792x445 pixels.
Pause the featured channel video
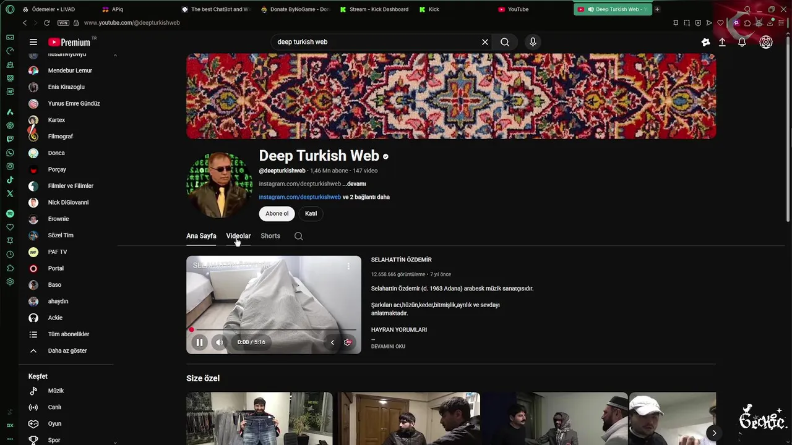coord(199,342)
